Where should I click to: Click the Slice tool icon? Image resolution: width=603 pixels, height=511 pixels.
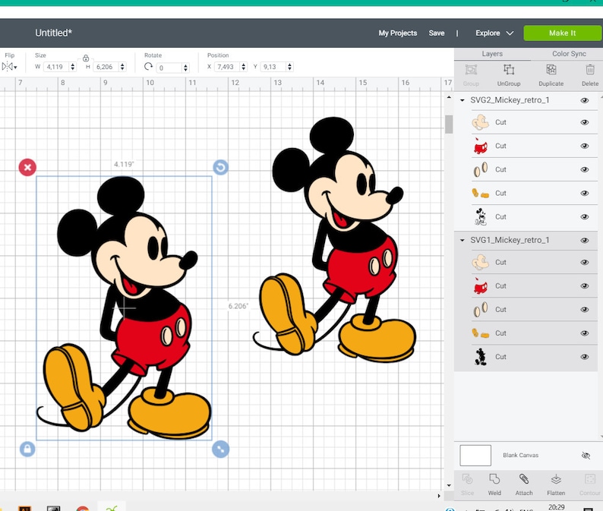tap(467, 479)
